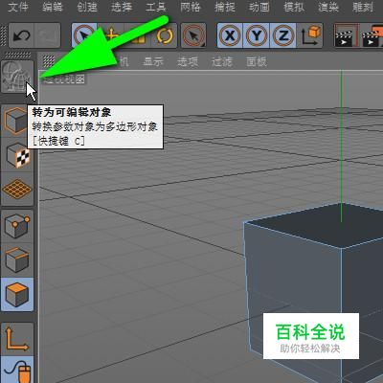
Task: Open the 网格 menu
Action: 191,7
